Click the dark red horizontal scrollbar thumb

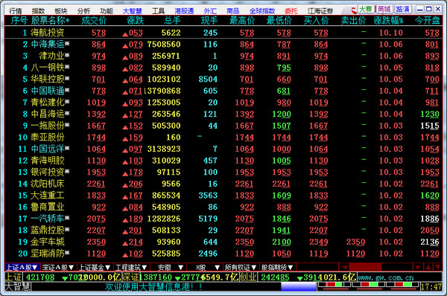point(365,267)
